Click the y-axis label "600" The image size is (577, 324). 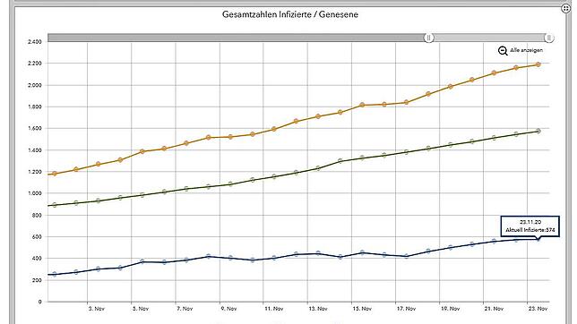pos(37,237)
